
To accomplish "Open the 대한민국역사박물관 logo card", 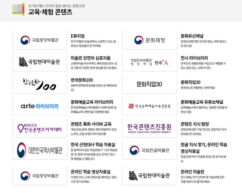I will tap(40, 150).
